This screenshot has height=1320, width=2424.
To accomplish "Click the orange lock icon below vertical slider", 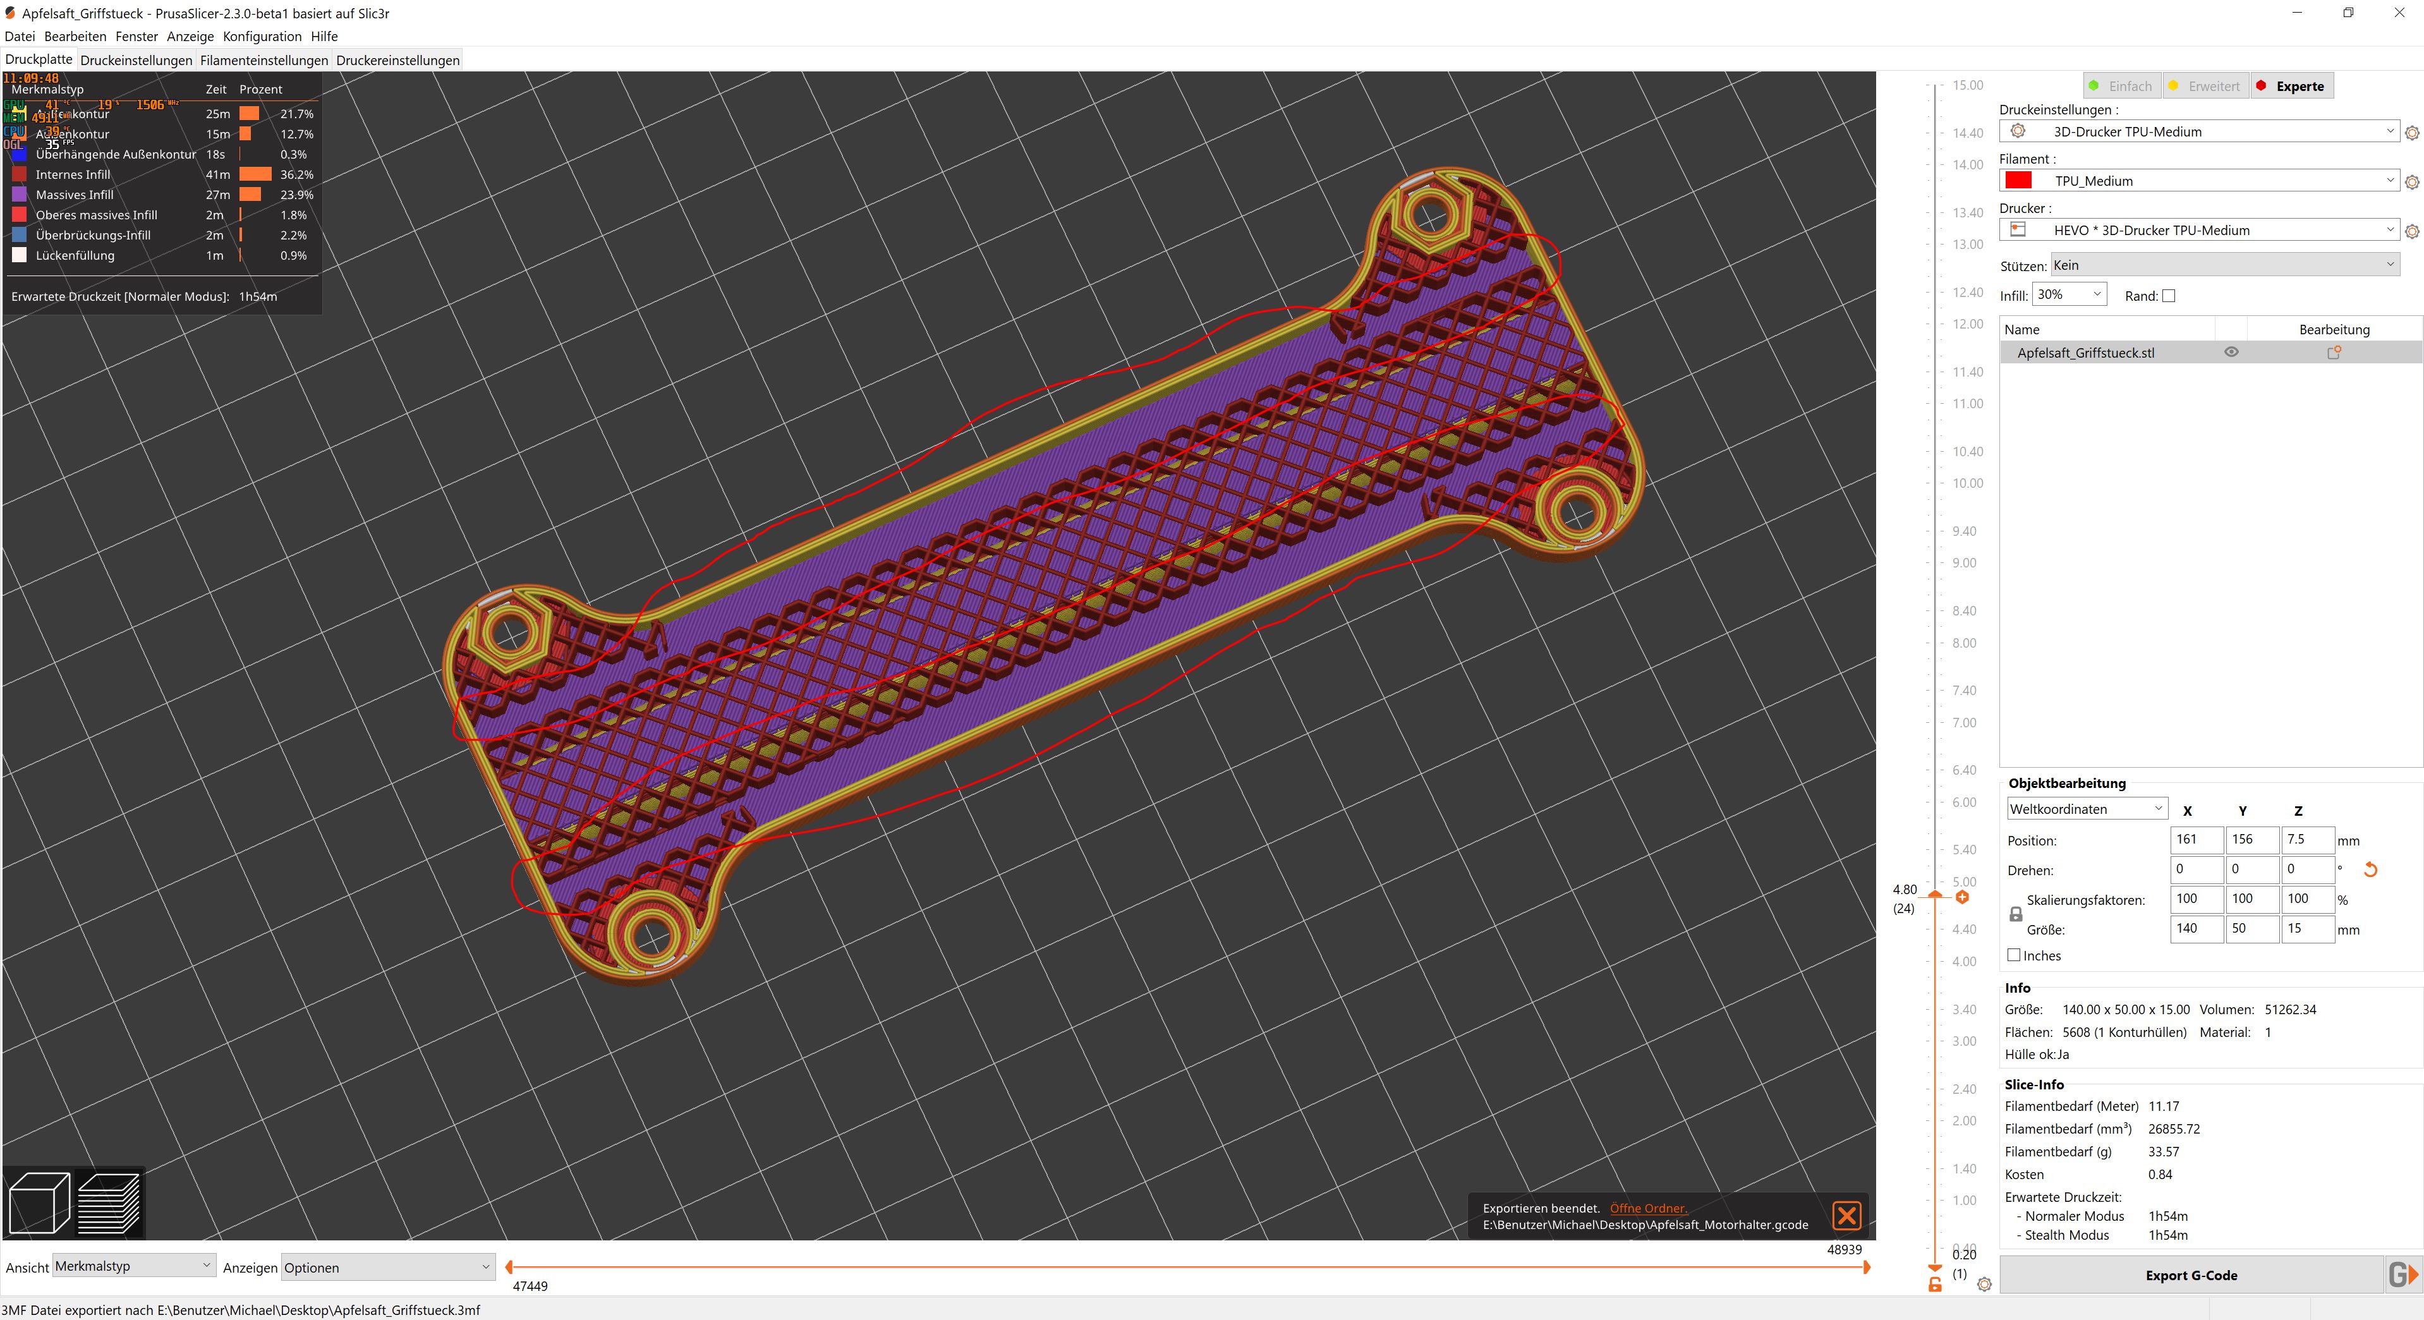I will pos(1935,1284).
